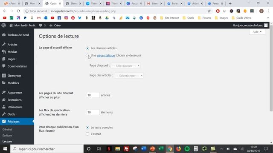
Task: Click the syndication feed items field
Action: pyautogui.click(x=93, y=112)
